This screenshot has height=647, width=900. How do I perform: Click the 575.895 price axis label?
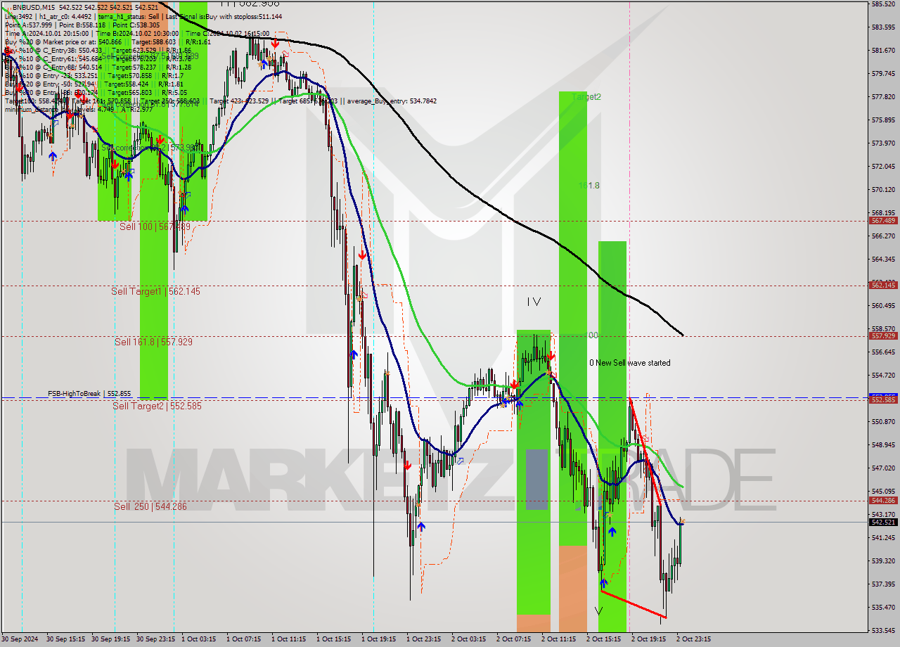coord(883,120)
